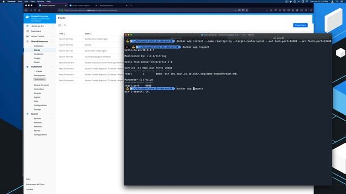The width and height of the screenshot is (346, 194).
Task: Click the Docker whale logo in sidebar header
Action: (x=28, y=17)
